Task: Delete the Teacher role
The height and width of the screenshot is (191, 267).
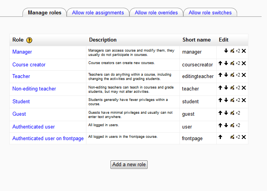Action: [x=244, y=75]
